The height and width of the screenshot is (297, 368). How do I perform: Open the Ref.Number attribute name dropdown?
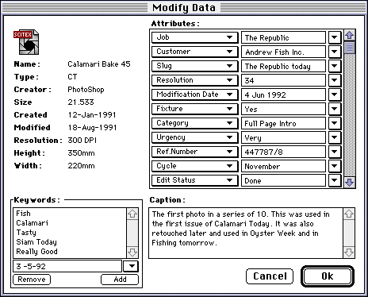194,152
